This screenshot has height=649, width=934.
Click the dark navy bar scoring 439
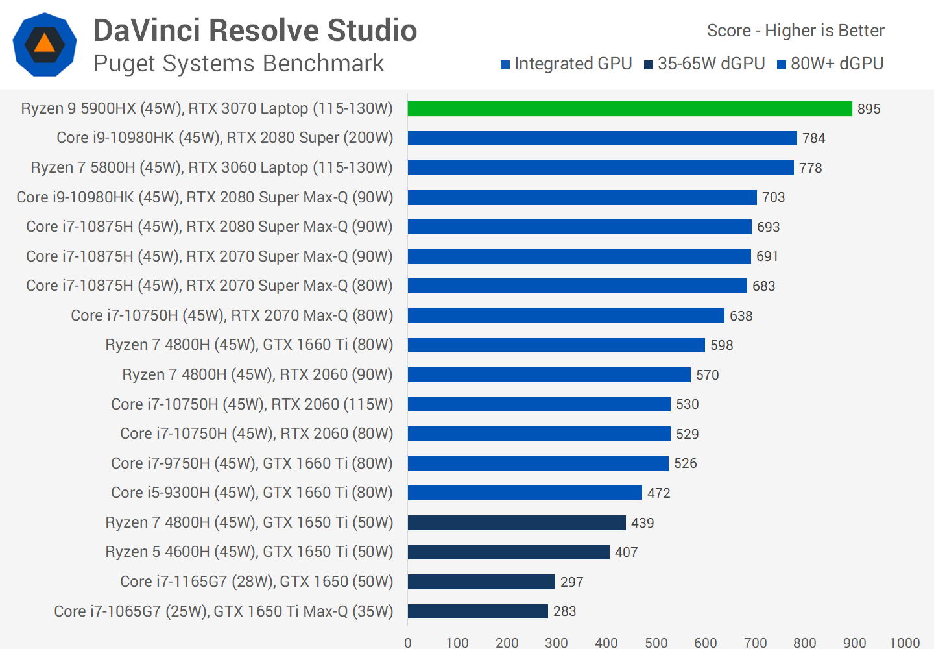[516, 522]
